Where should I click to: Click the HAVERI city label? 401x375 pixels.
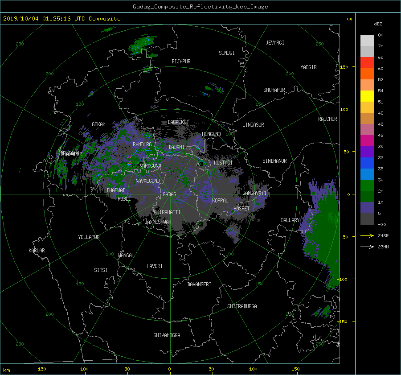[155, 266]
